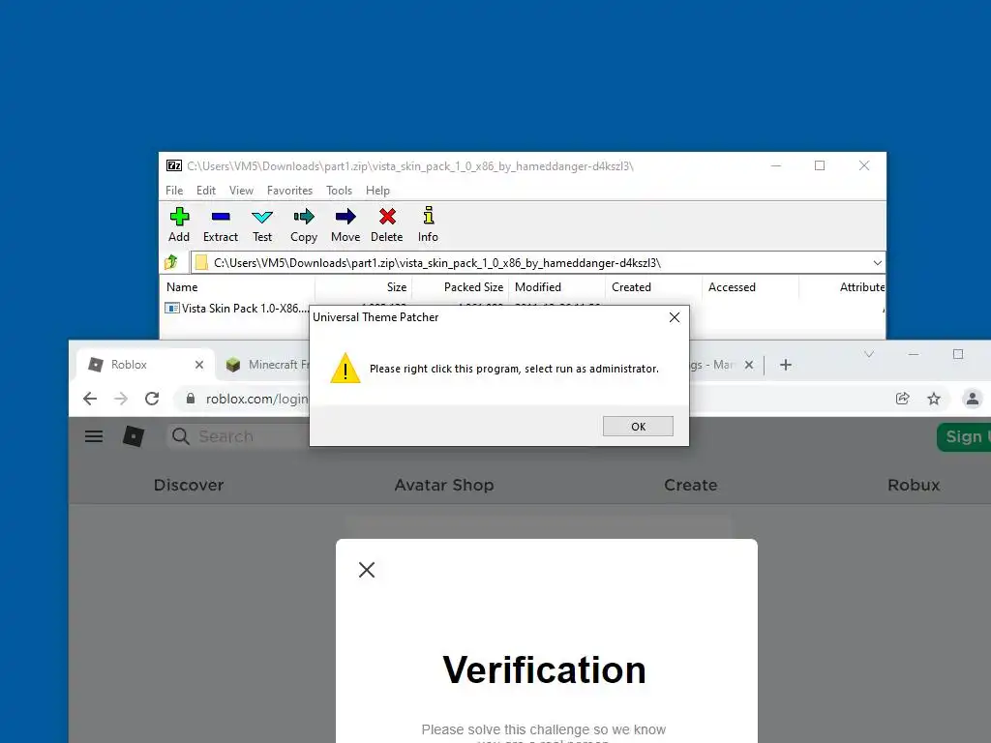The height and width of the screenshot is (743, 991).
Task: Click the Roblox search magnifier icon
Action: (181, 436)
